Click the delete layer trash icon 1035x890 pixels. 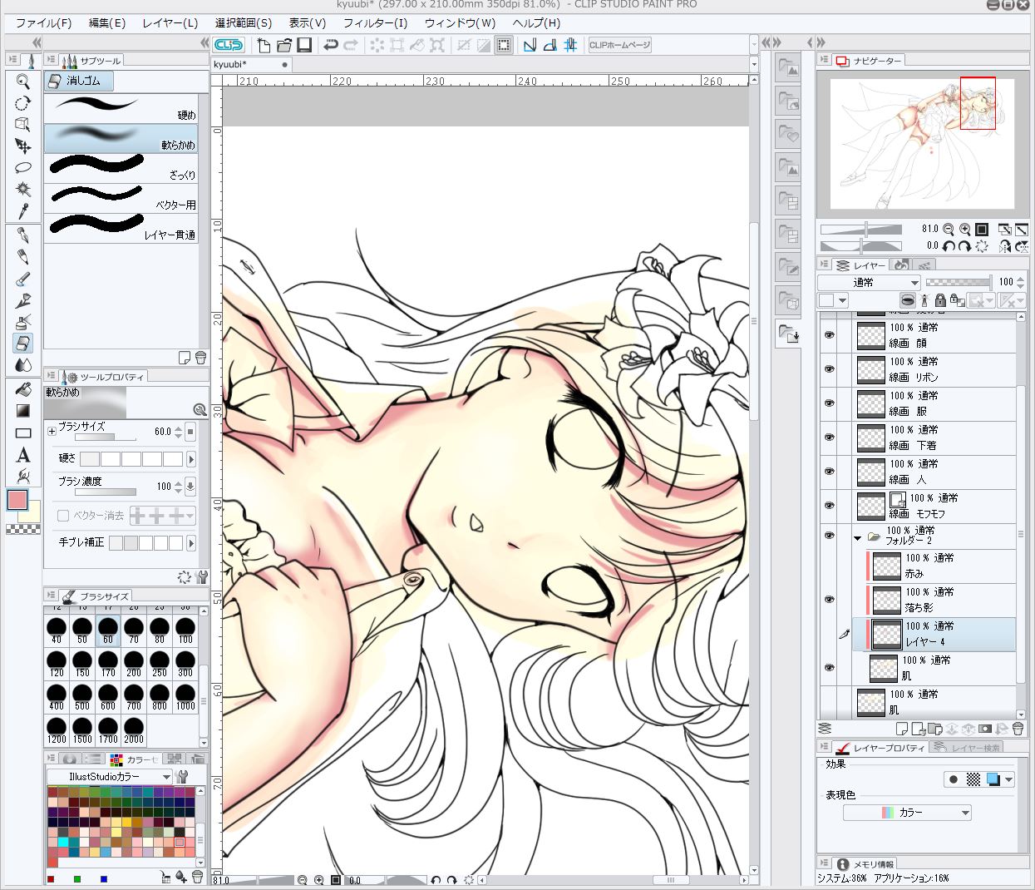click(1018, 729)
